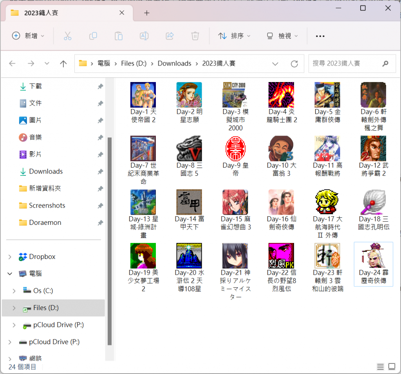
Task: Select Day-5 金庸群俠傳 file
Action: [327, 102]
